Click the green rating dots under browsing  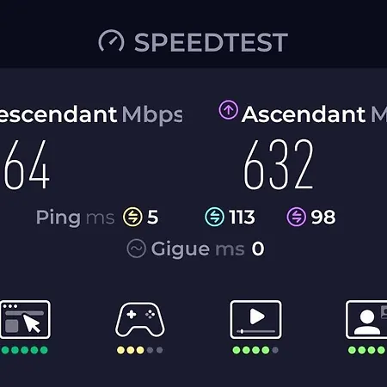click(x=25, y=350)
